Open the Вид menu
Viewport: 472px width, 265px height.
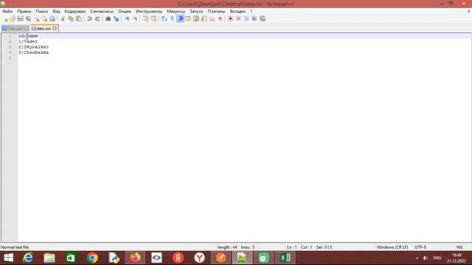click(x=56, y=11)
